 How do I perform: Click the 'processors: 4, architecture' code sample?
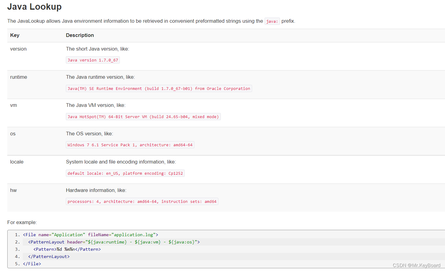pos(142,201)
